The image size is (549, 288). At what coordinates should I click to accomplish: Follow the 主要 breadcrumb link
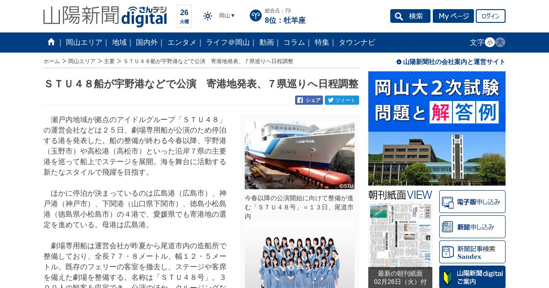(109, 61)
